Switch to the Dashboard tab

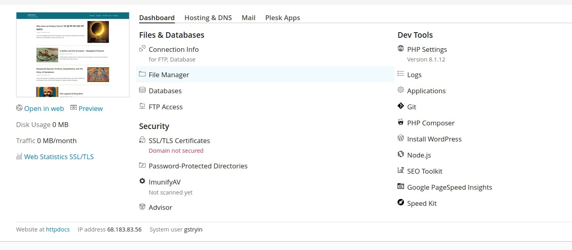point(157,18)
